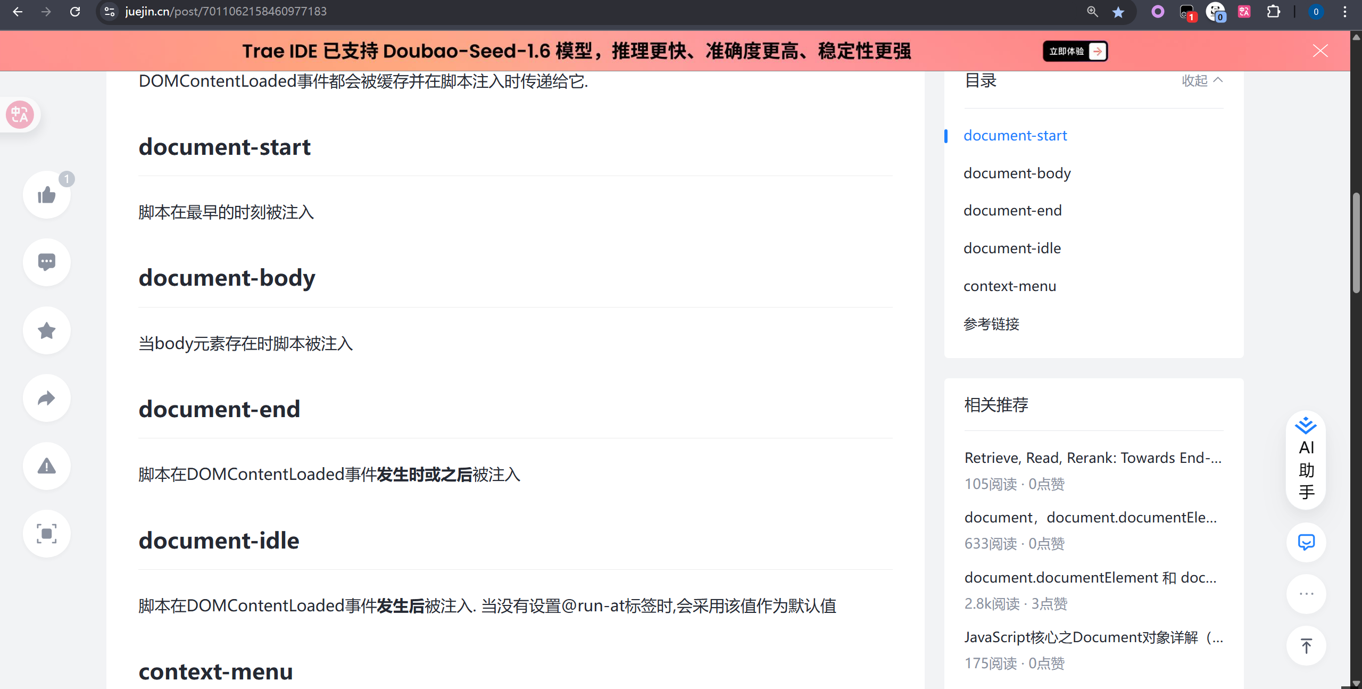Jump to the document-body section
1362x689 pixels.
(x=1017, y=173)
